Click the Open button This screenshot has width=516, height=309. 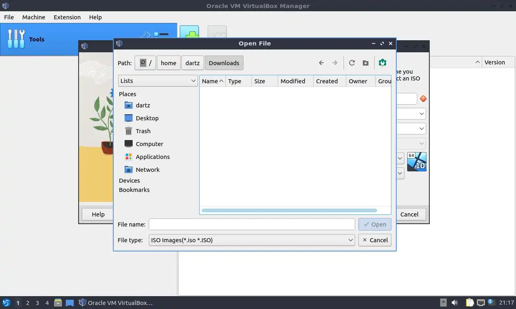click(x=375, y=224)
